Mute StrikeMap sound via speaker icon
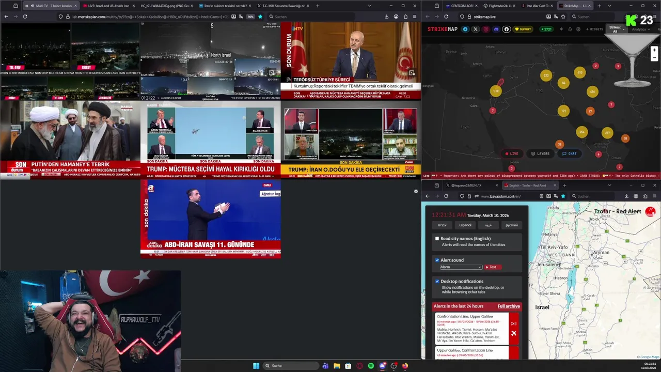This screenshot has width=661, height=372. click(x=561, y=29)
